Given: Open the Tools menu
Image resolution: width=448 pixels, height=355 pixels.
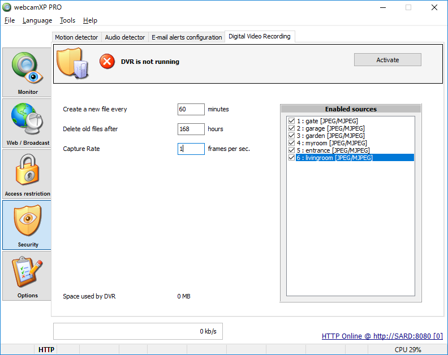Looking at the screenshot, I should point(67,20).
